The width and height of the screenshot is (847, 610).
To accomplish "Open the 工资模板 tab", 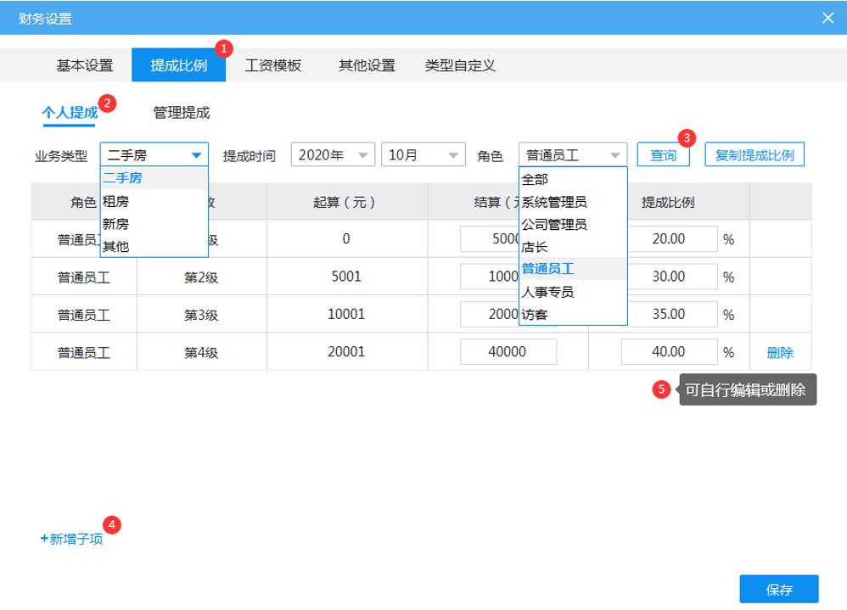I will point(272,65).
